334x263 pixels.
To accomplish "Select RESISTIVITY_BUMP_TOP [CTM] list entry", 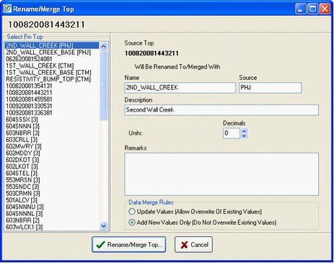I will [48, 79].
